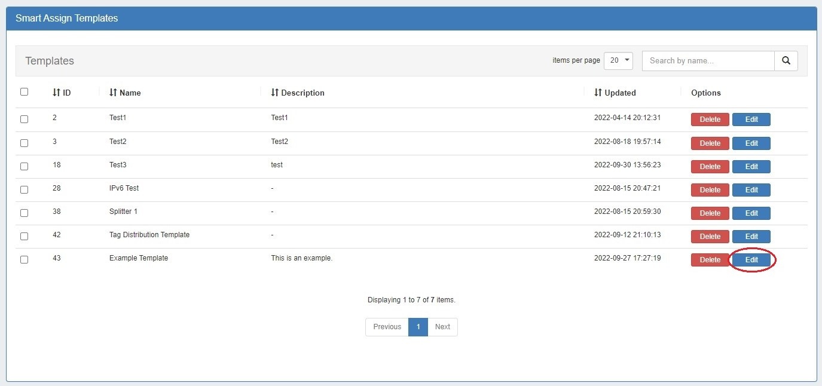822x386 pixels.
Task: Tick the Example Template row checkbox
Action: tap(24, 260)
